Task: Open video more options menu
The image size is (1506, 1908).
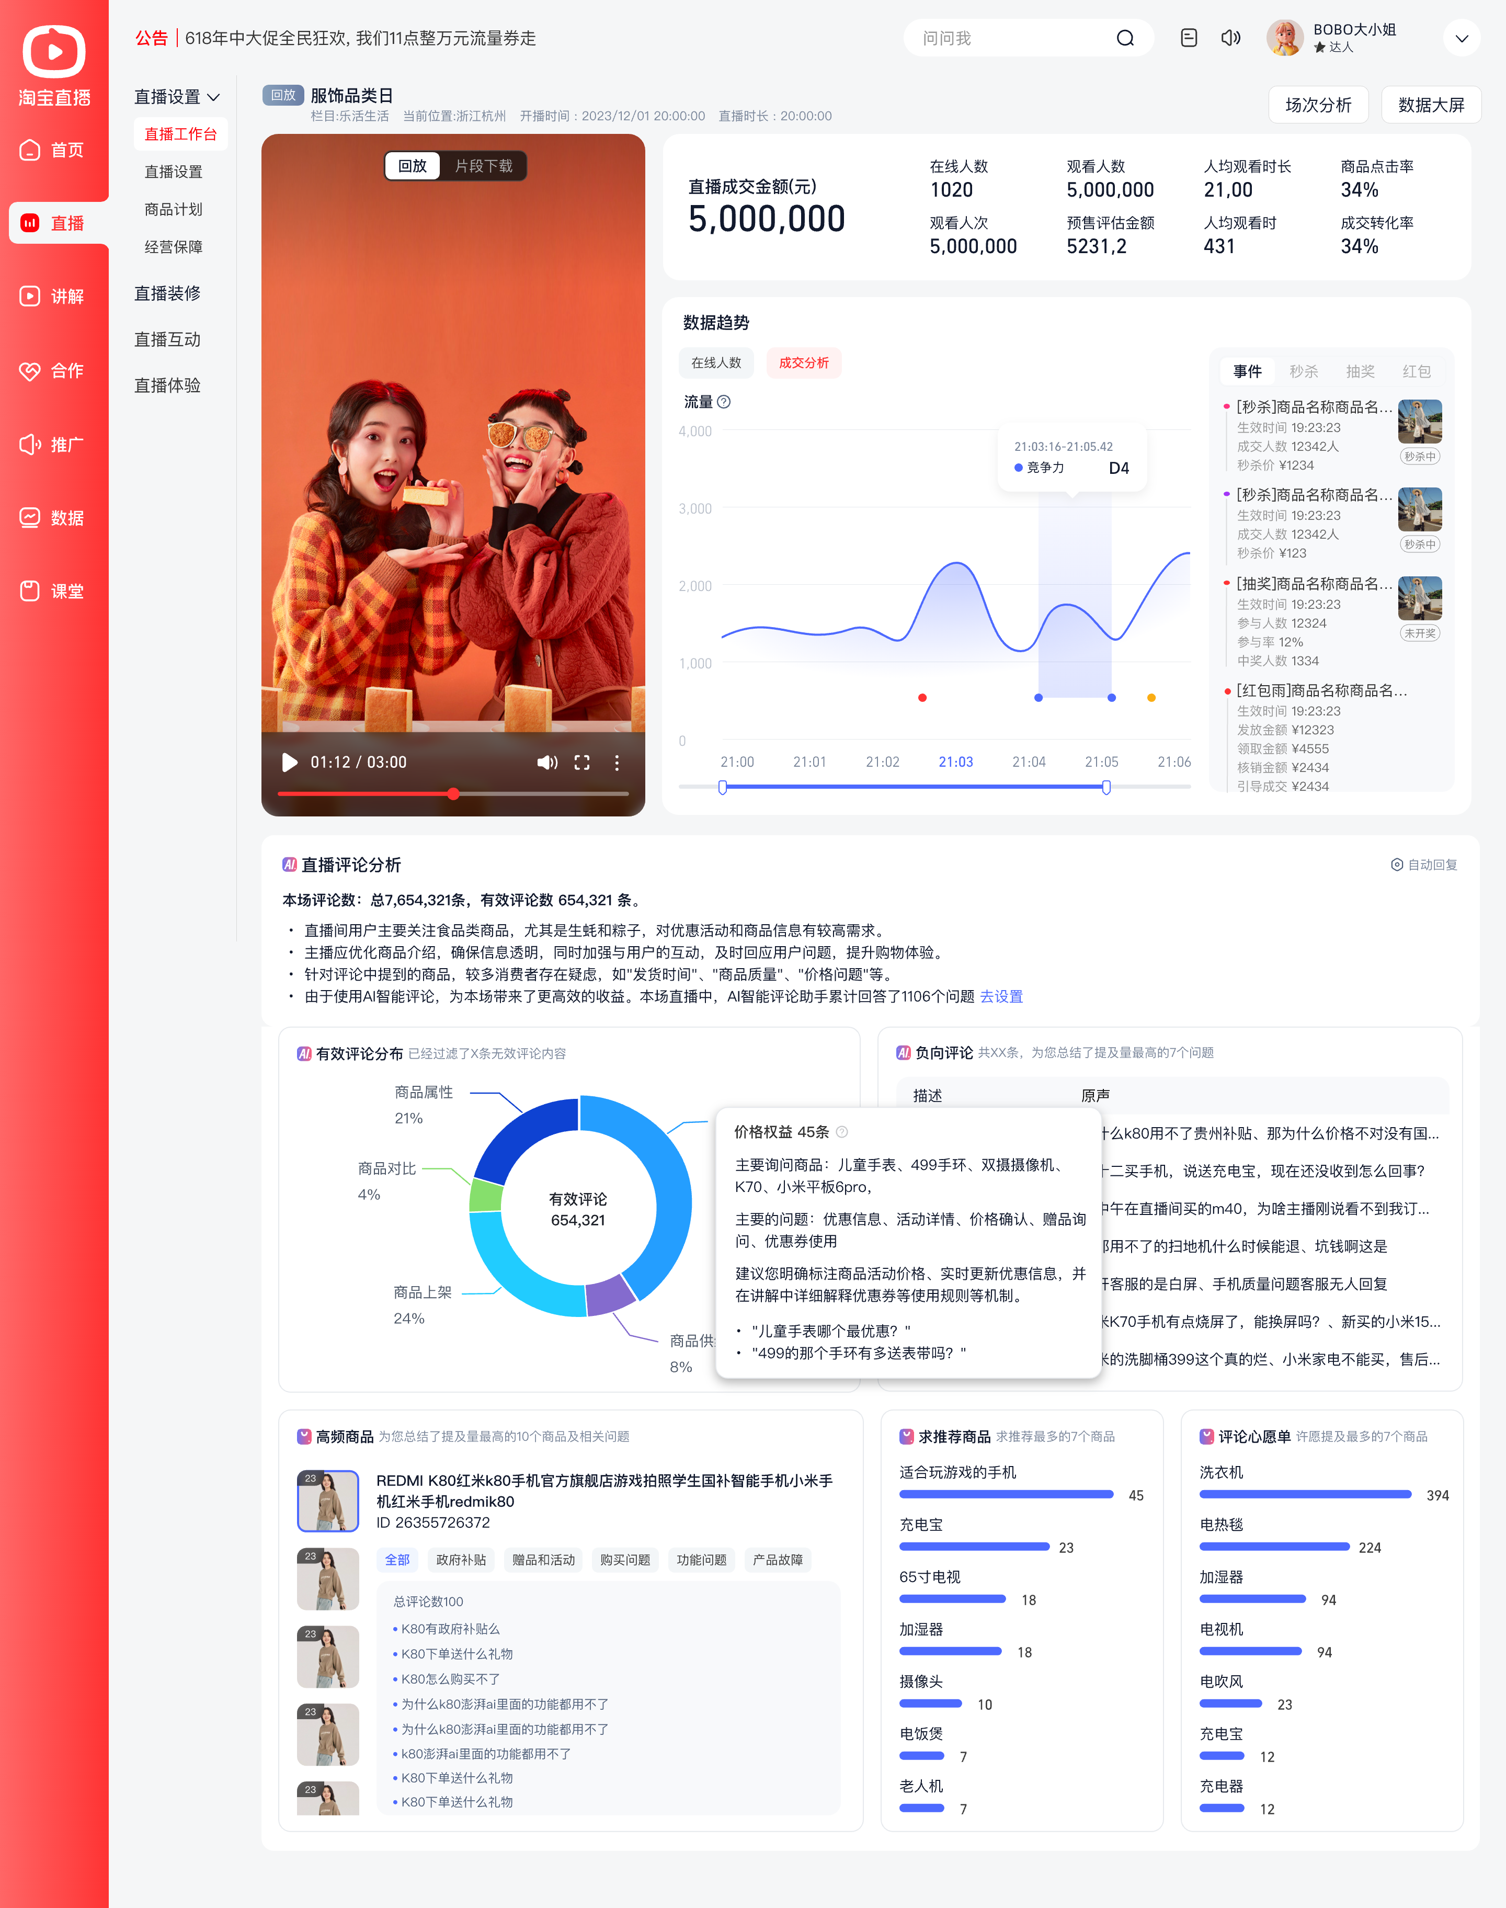Action: pos(617,763)
